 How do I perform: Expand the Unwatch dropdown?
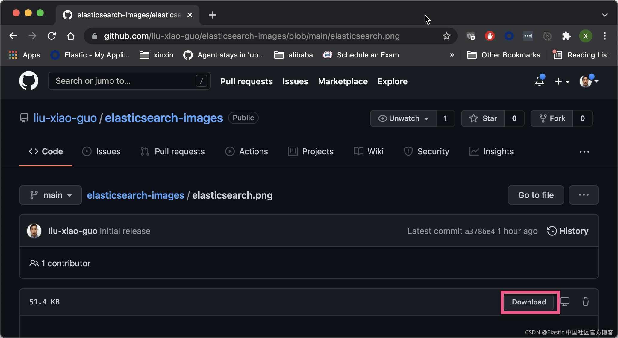click(x=403, y=118)
